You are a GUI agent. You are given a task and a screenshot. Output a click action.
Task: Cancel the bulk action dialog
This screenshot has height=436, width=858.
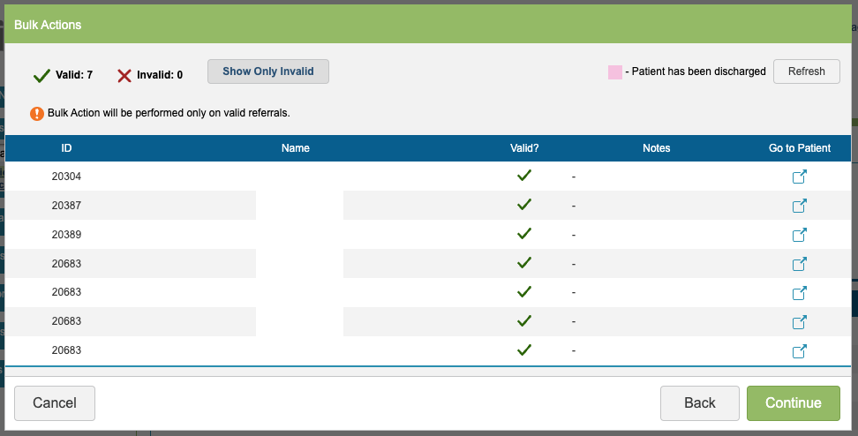pos(55,403)
